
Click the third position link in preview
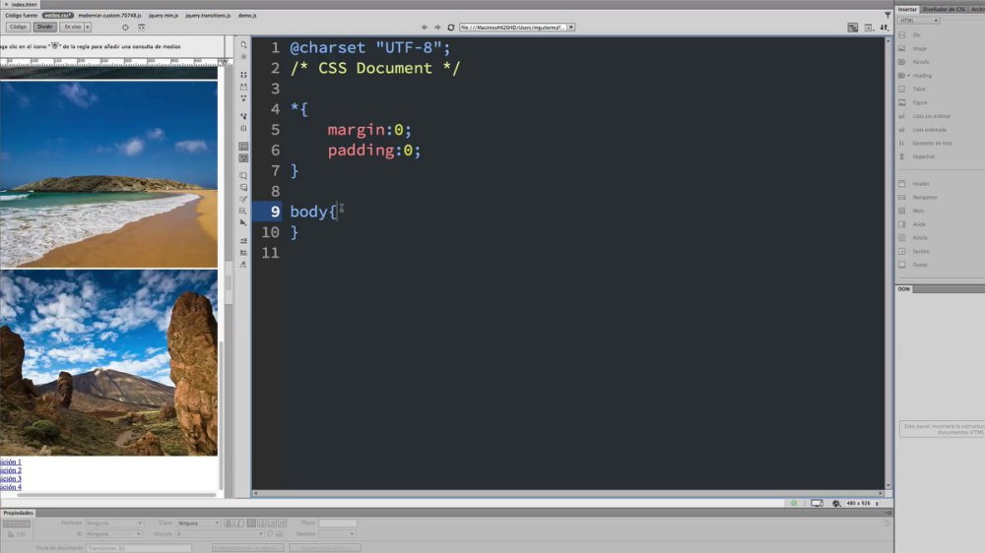(x=11, y=479)
